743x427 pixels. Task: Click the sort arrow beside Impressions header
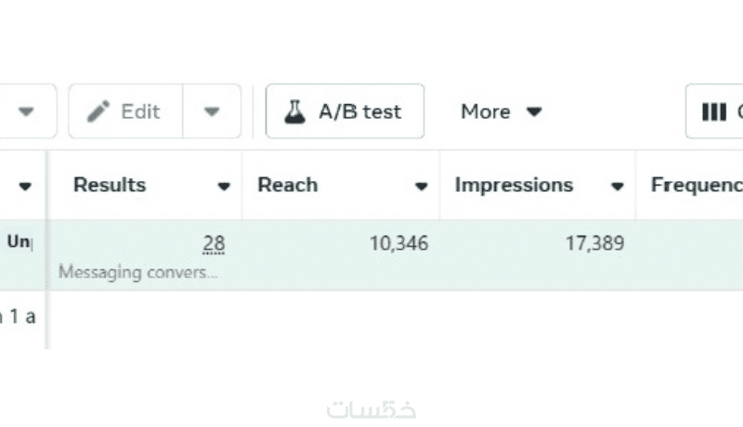pos(617,187)
